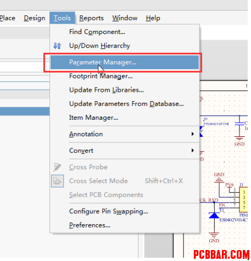Click the Cross Select Mode icon
Viewport: 251px width, 261px height.
click(x=57, y=181)
